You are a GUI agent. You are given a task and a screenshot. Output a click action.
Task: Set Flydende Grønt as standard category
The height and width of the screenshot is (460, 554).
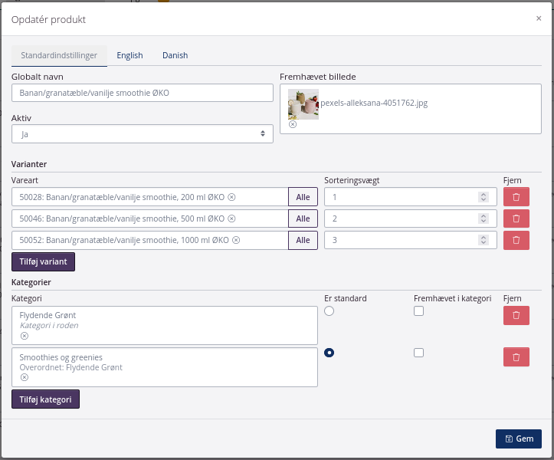329,311
